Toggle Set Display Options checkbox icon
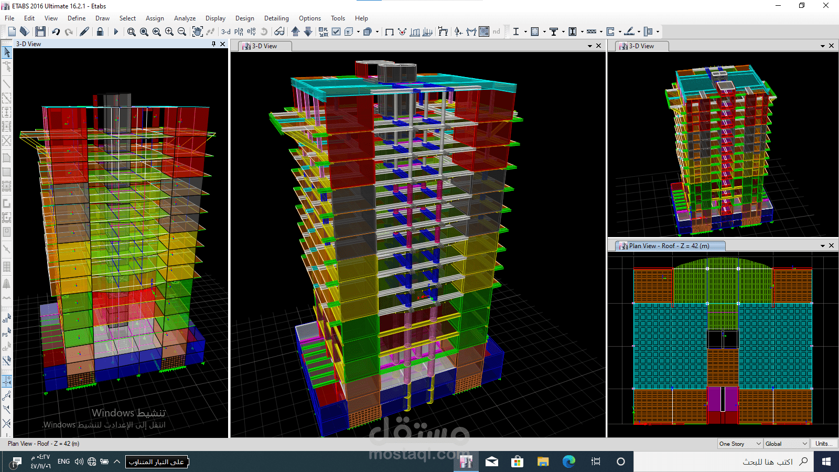The height and width of the screenshot is (472, 839). pyautogui.click(x=336, y=31)
